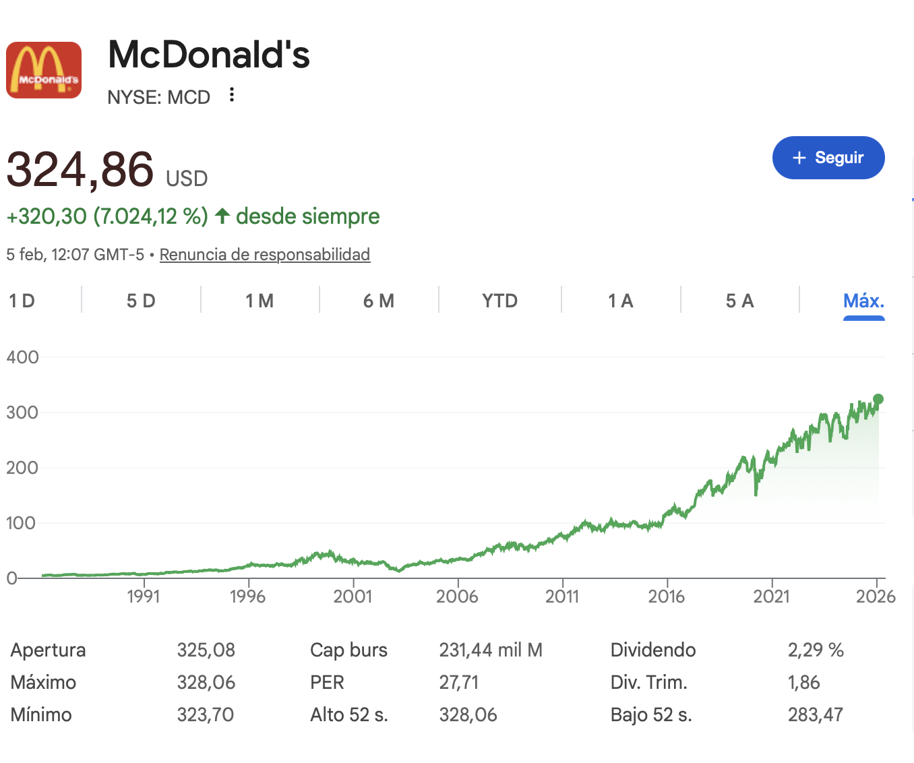Show the 5 A chart range

[x=739, y=301]
